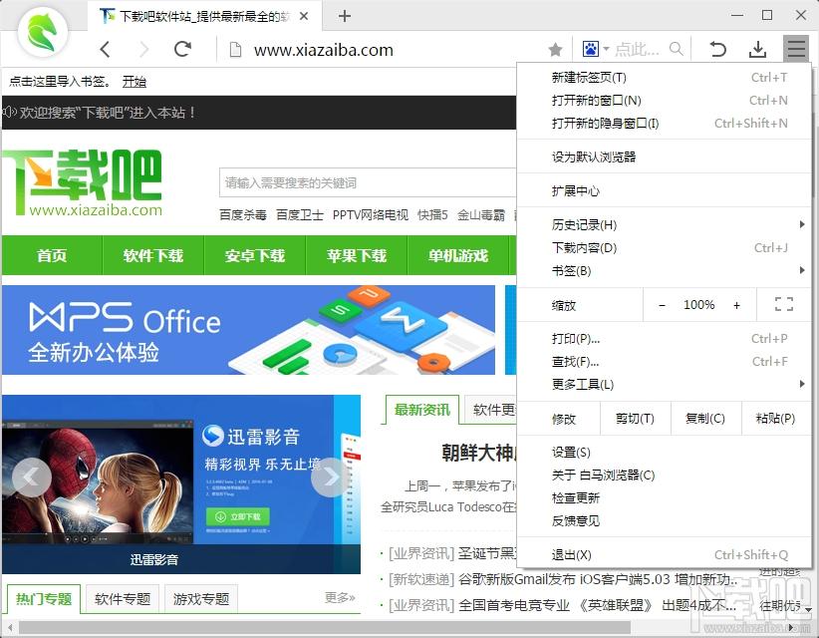Click the magnifier search icon

(677, 49)
